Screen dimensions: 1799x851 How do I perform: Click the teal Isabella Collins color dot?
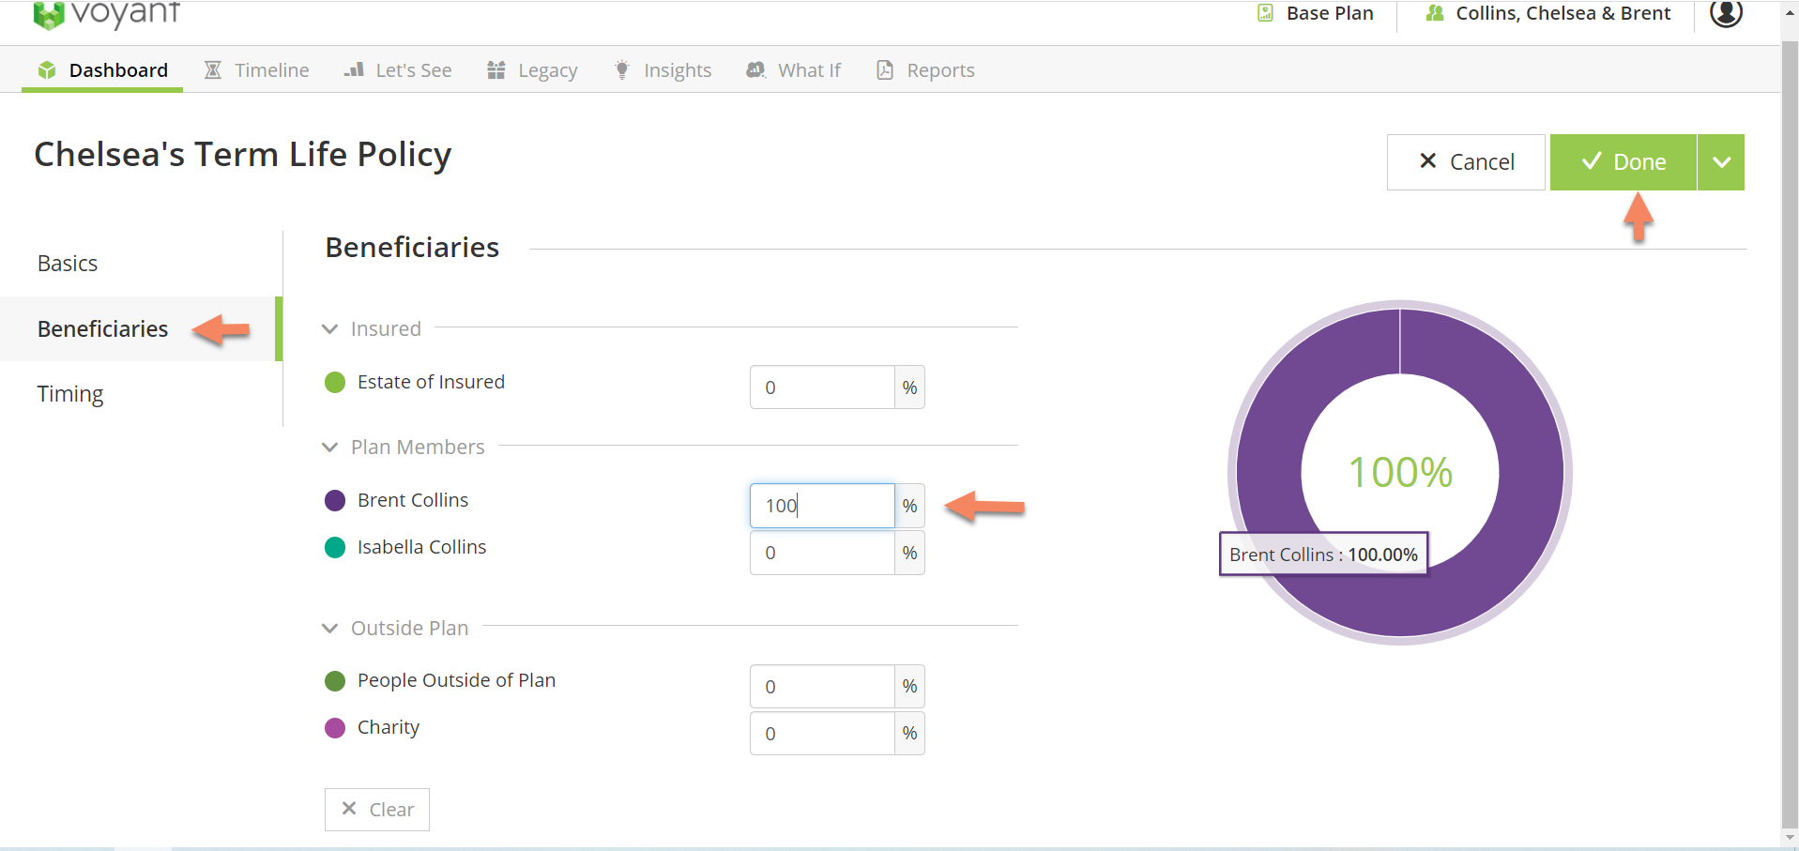335,547
